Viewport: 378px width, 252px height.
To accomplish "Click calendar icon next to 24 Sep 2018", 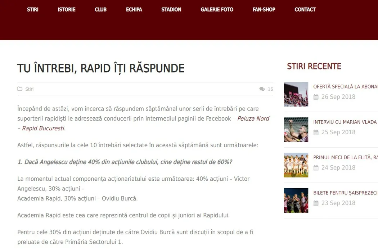I will click(316, 168).
